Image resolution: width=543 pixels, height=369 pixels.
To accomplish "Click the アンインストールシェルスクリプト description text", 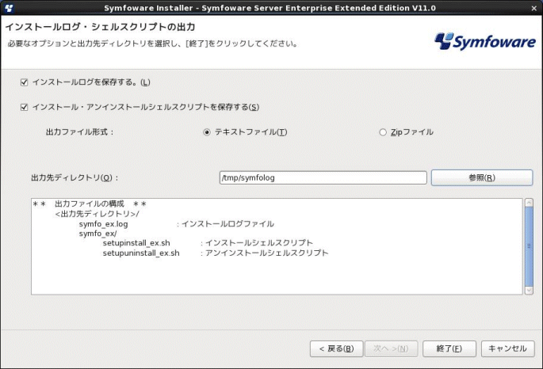I will pyautogui.click(x=266, y=253).
